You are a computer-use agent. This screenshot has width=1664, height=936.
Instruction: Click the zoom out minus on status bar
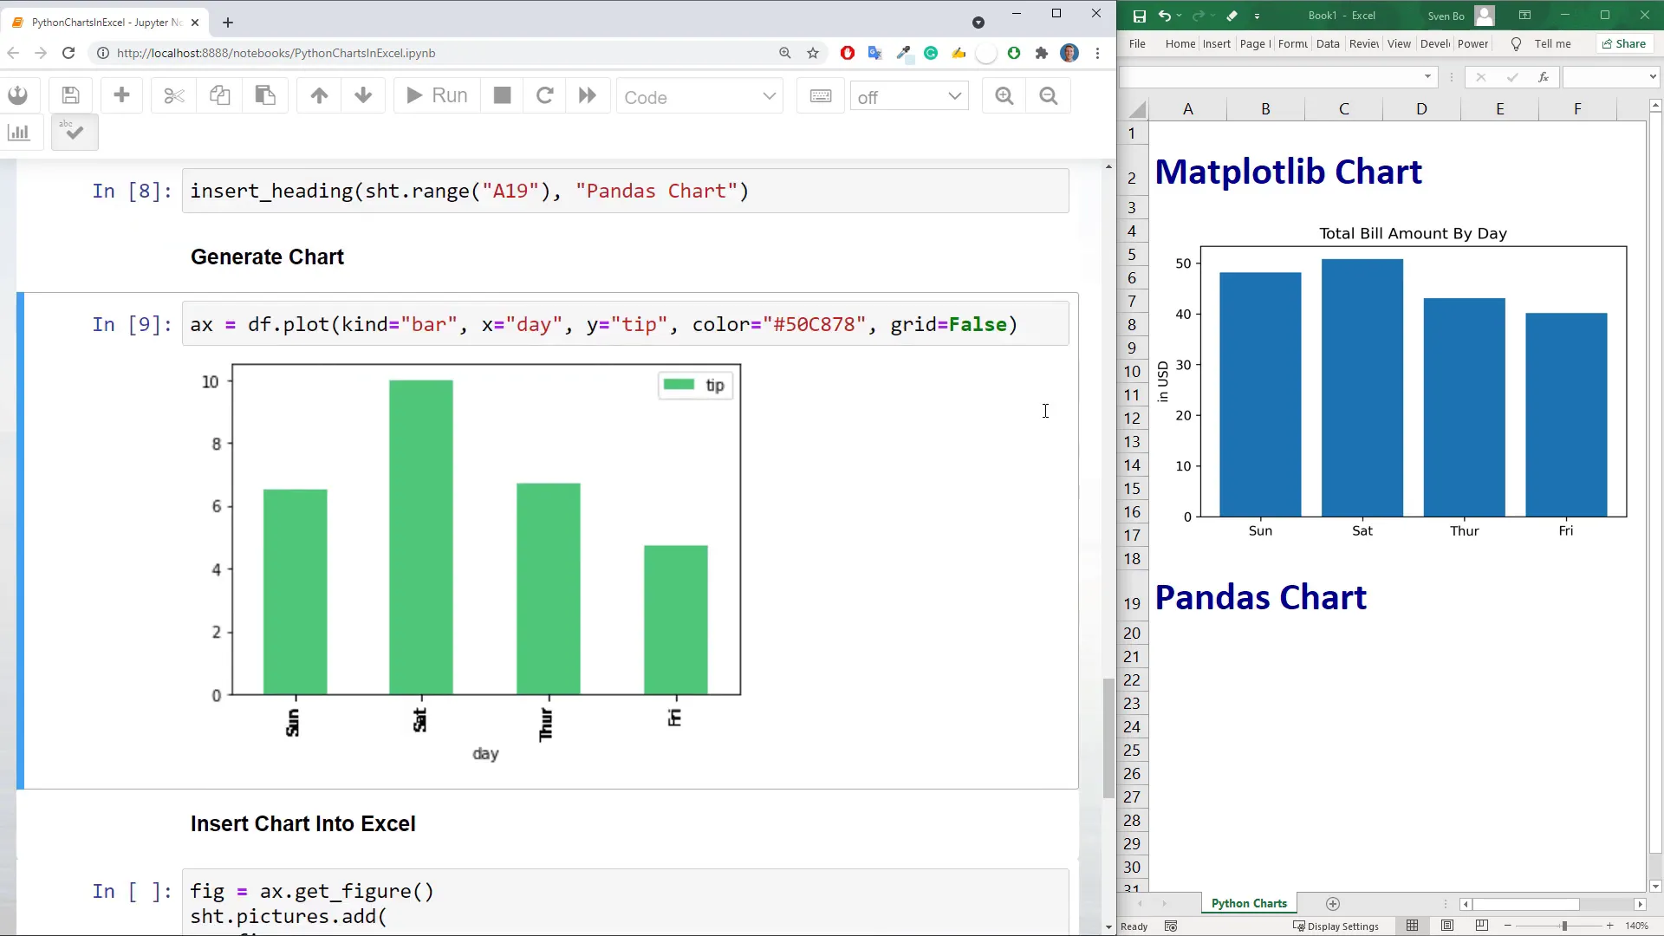[1508, 926]
